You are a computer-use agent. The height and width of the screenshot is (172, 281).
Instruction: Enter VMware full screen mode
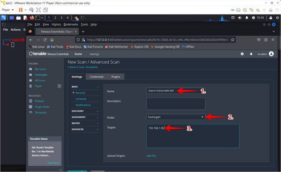[x=38, y=10]
